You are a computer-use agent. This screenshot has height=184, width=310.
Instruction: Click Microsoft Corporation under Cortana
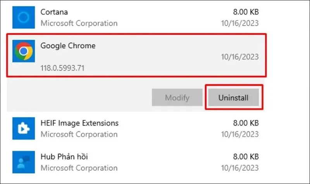tap(79, 23)
